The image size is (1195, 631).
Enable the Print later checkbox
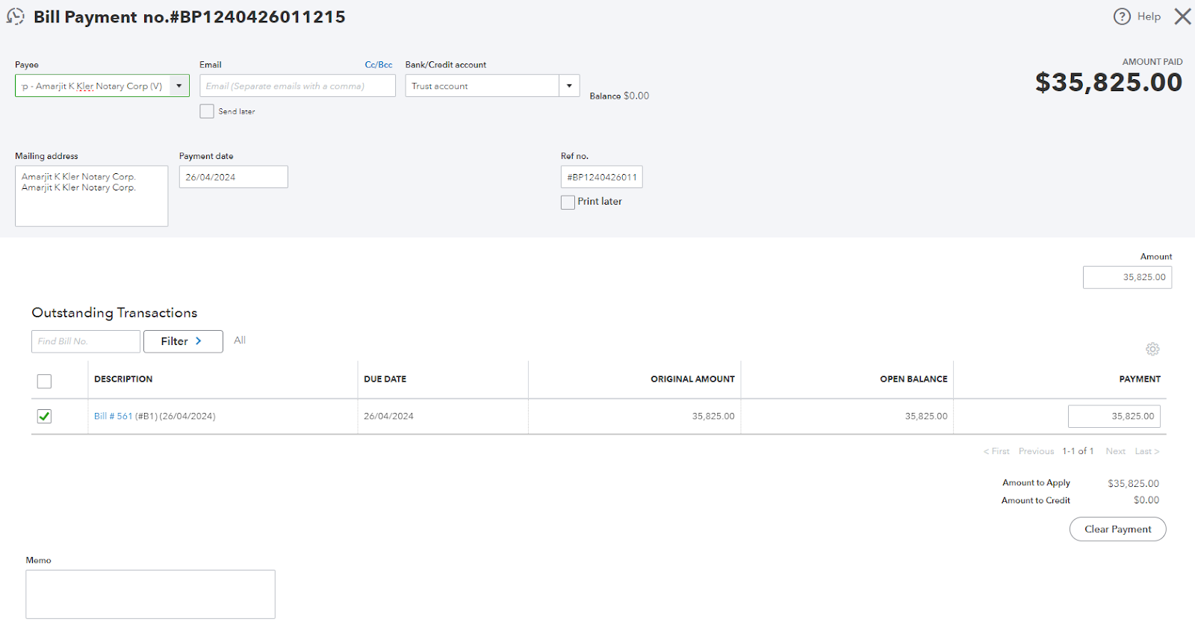coord(568,202)
